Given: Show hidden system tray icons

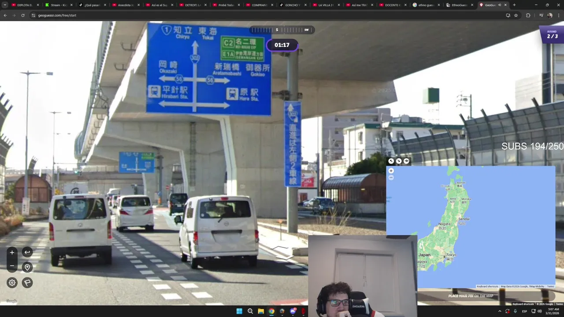Looking at the screenshot, I should click(500, 311).
